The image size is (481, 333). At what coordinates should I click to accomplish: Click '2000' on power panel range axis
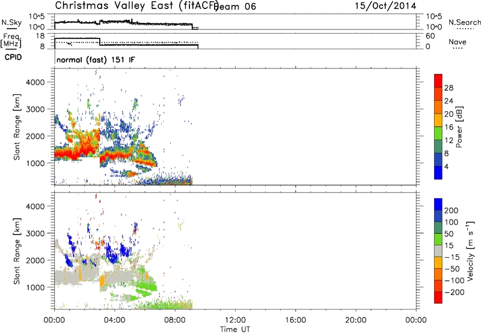pyautogui.click(x=35, y=136)
